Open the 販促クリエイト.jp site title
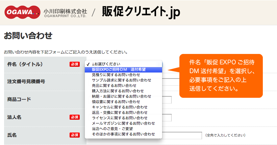 coord(141,12)
